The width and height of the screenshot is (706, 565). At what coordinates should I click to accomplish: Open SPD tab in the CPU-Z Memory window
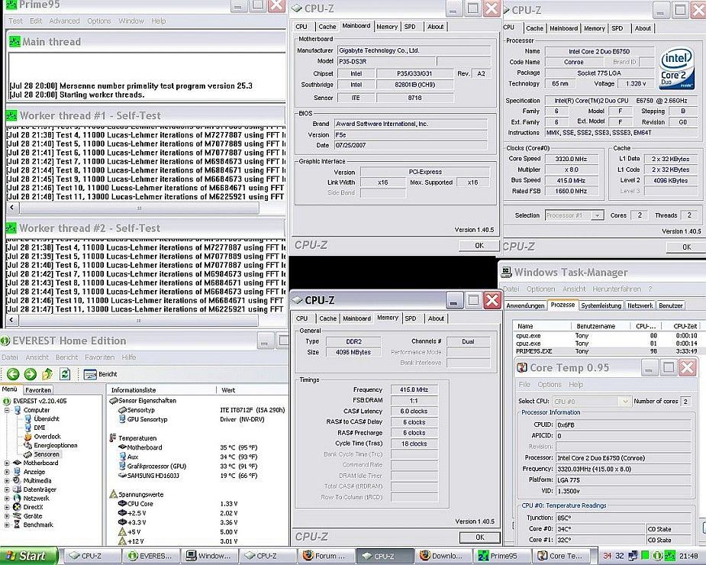[x=411, y=318]
